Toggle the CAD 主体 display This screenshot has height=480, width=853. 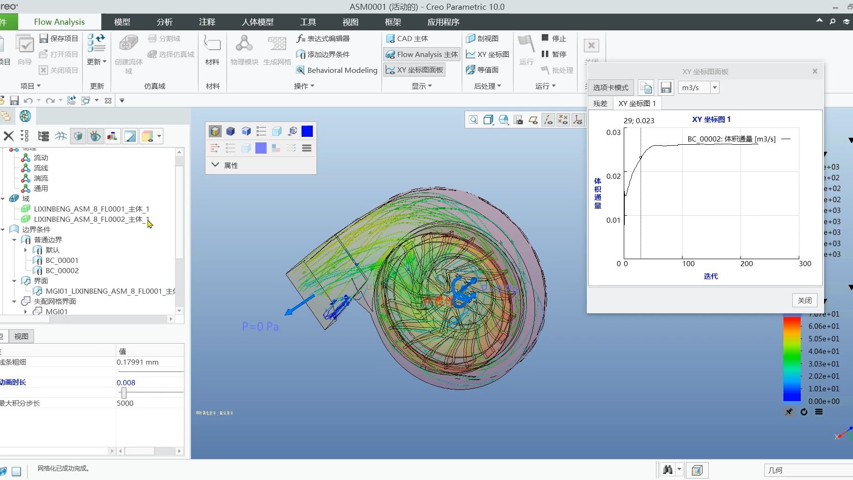pyautogui.click(x=407, y=39)
